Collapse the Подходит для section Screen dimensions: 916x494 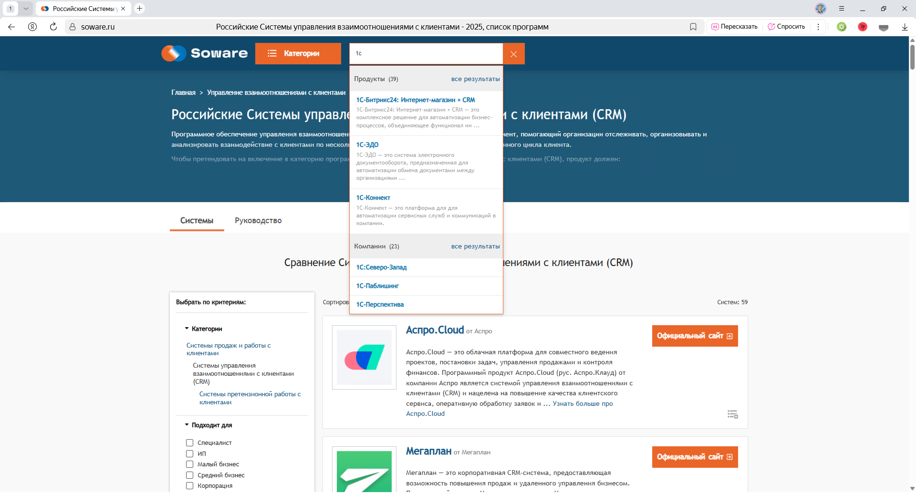click(x=187, y=425)
